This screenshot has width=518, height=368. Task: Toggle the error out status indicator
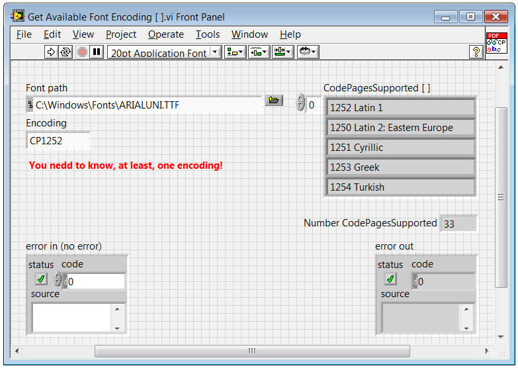coord(390,279)
